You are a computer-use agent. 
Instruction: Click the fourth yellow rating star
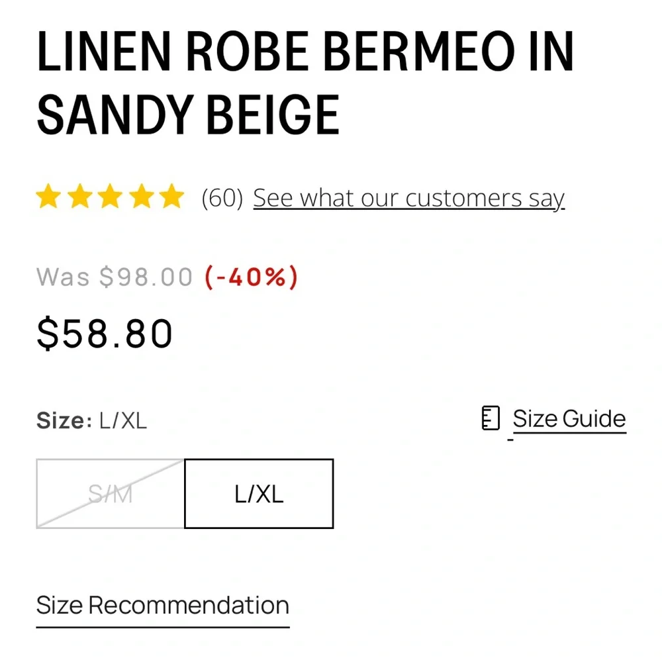pyautogui.click(x=140, y=197)
